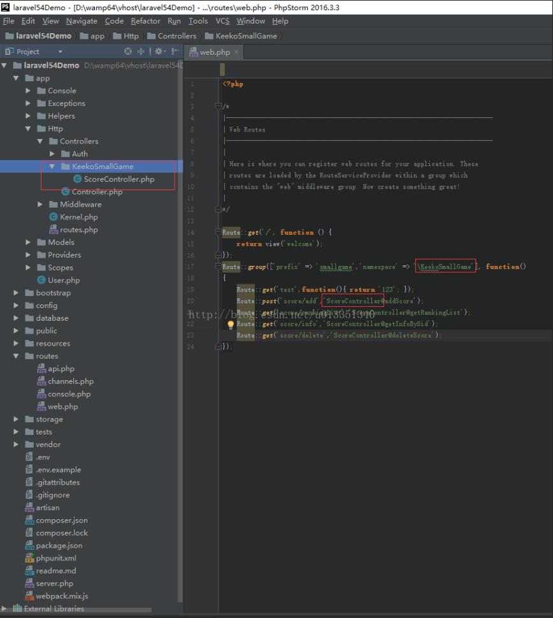This screenshot has width=553, height=618.
Task: Fold the Web Routes comment block
Action: pos(219,107)
